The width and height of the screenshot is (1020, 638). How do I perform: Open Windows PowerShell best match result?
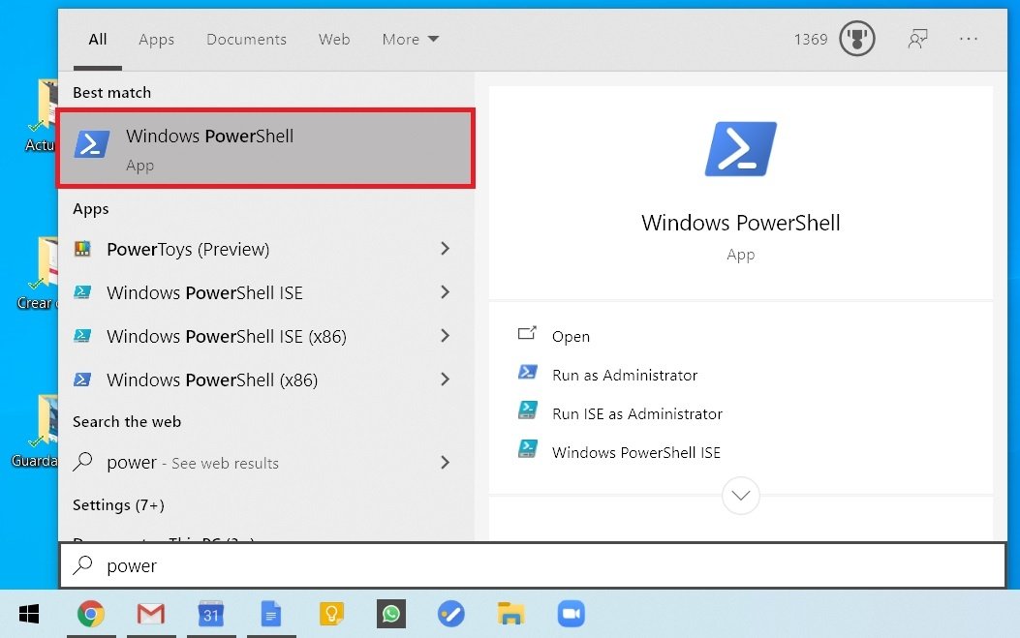click(266, 149)
